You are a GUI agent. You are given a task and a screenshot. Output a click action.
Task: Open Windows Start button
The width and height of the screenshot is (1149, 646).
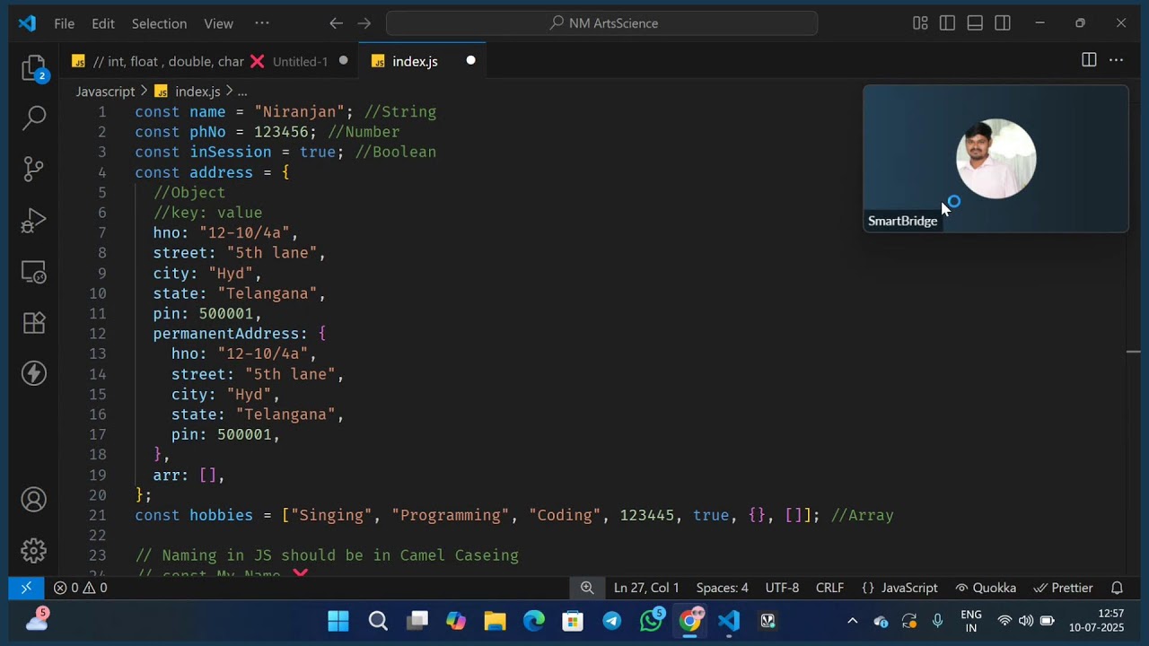(x=338, y=621)
